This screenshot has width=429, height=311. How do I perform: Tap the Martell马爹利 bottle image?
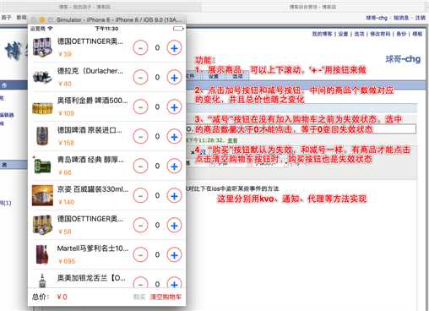coord(42,254)
